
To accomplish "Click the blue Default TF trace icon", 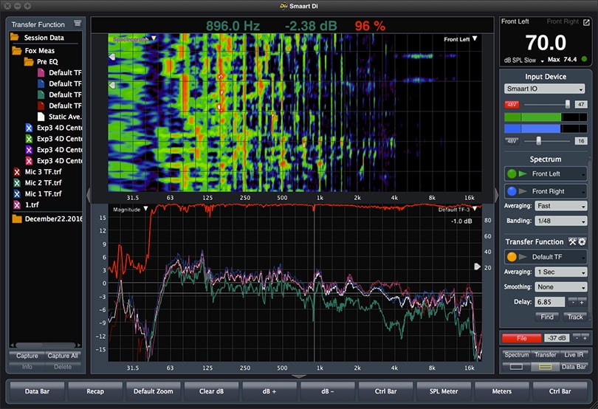I will (41, 83).
